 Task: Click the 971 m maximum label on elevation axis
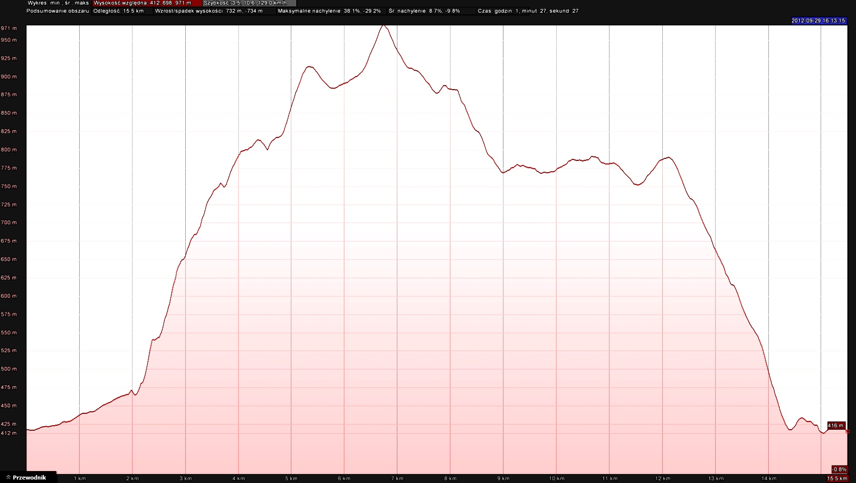tap(9, 28)
